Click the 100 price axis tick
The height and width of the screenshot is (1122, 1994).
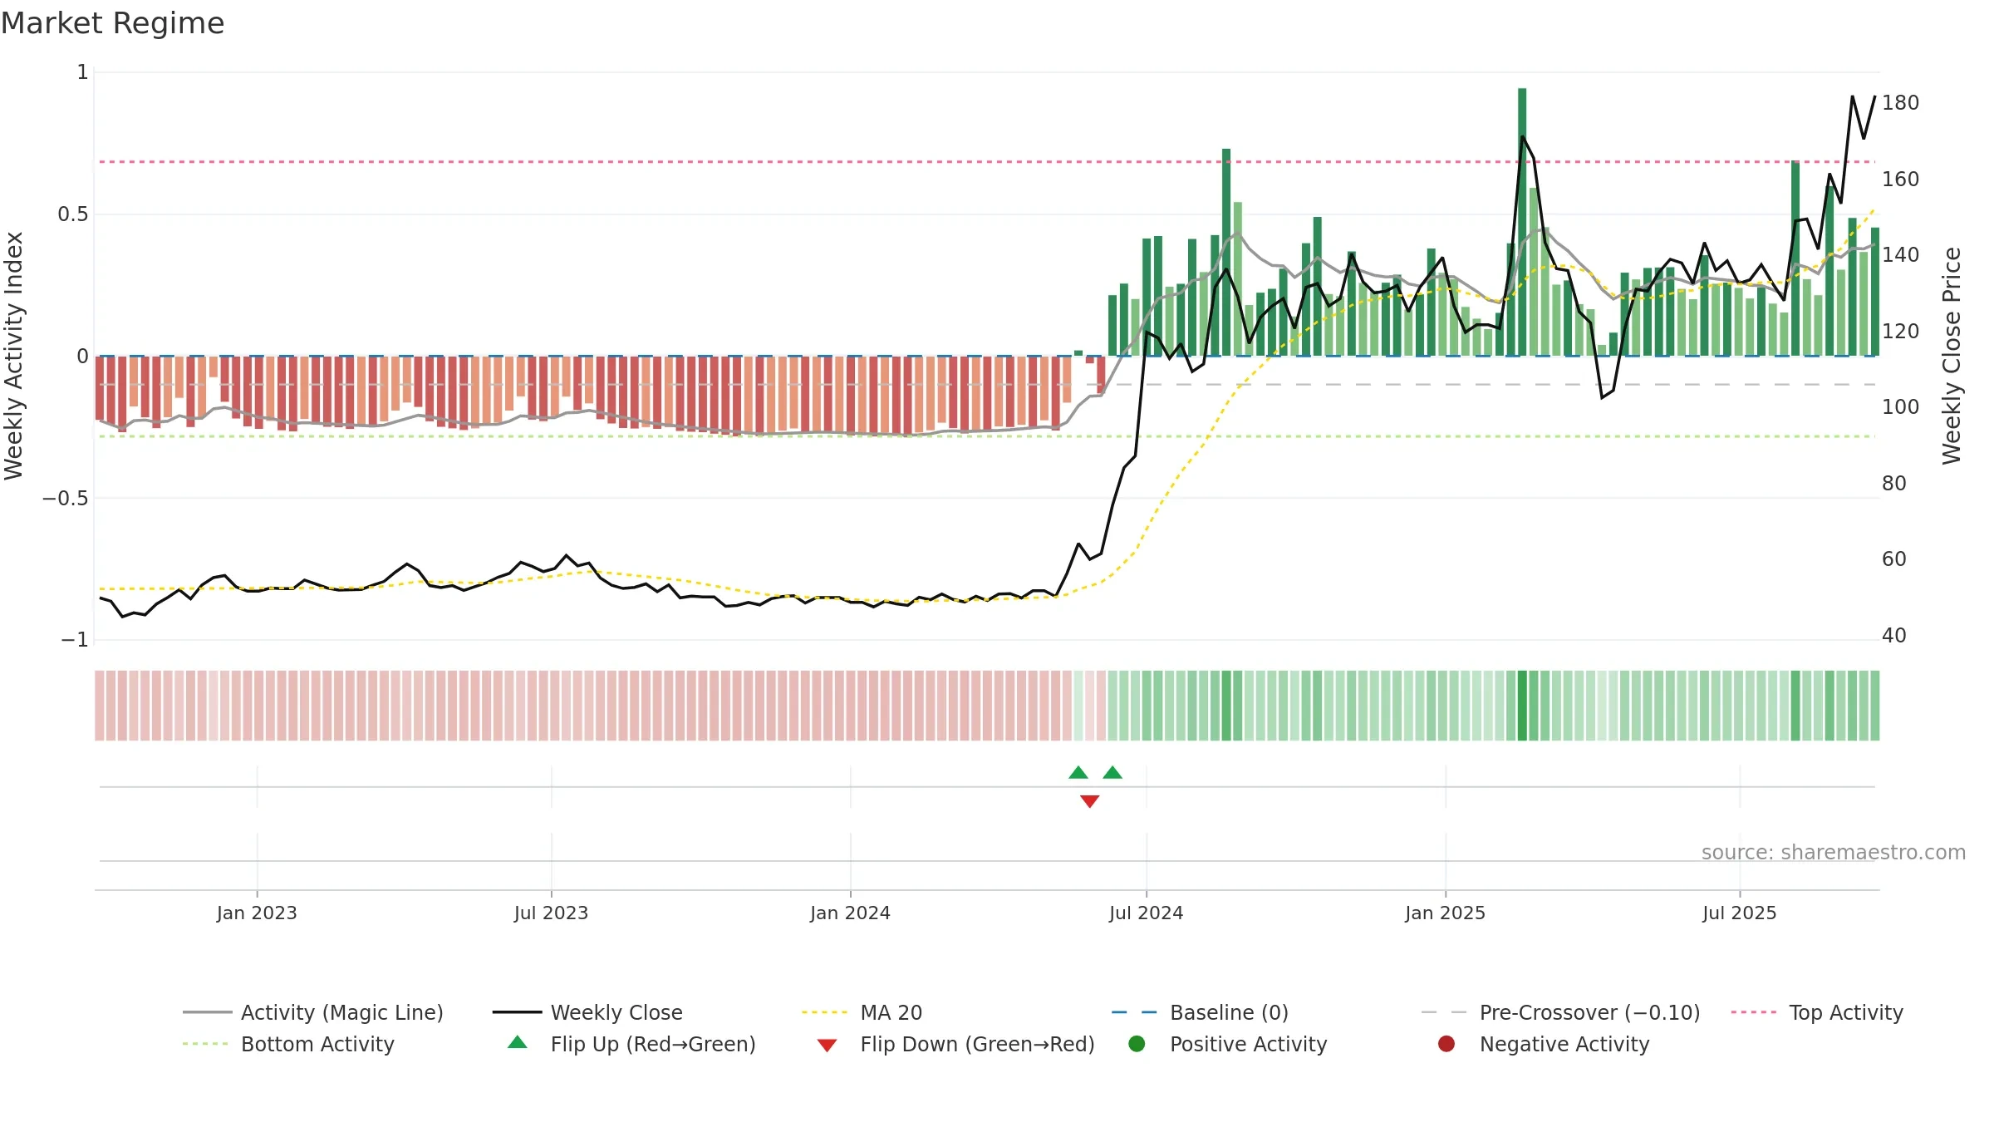point(1900,407)
